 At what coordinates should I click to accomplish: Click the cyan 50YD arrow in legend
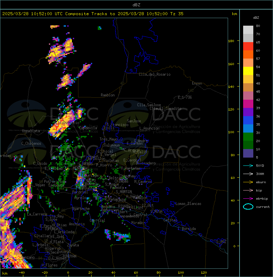(x=248, y=166)
